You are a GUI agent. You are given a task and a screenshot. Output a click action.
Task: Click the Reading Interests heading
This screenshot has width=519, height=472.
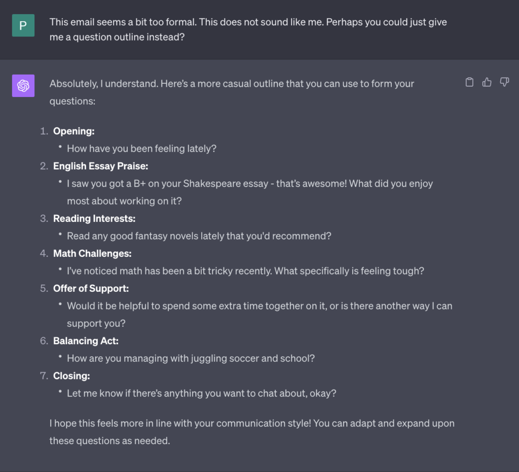click(94, 218)
